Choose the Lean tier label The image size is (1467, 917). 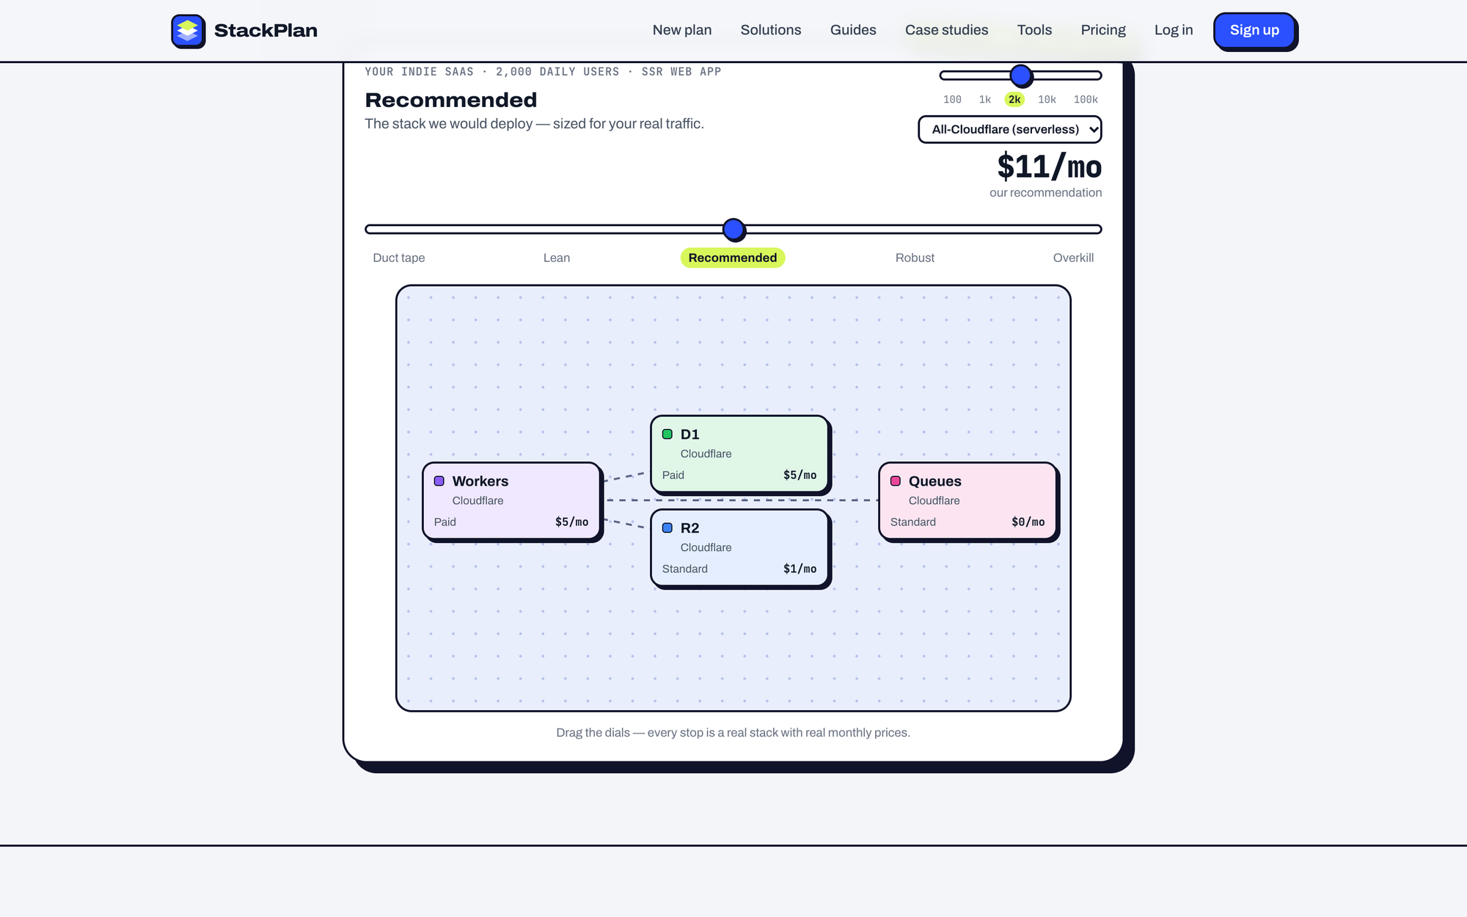(x=557, y=258)
